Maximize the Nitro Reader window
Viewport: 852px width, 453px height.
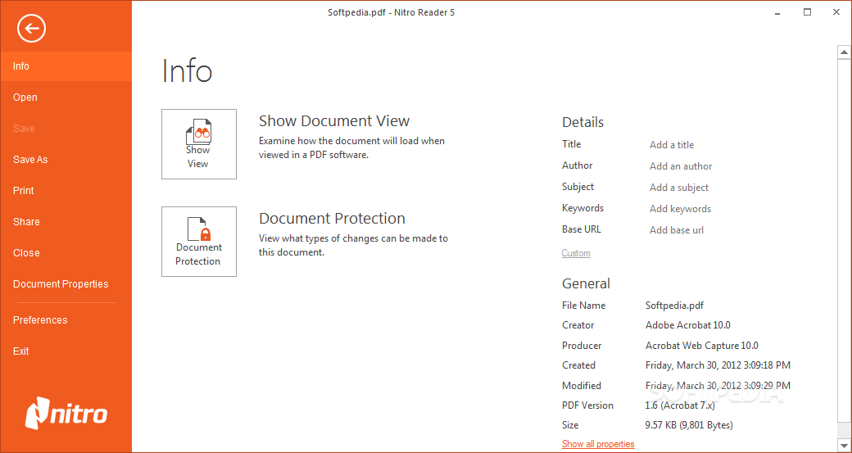pyautogui.click(x=808, y=12)
